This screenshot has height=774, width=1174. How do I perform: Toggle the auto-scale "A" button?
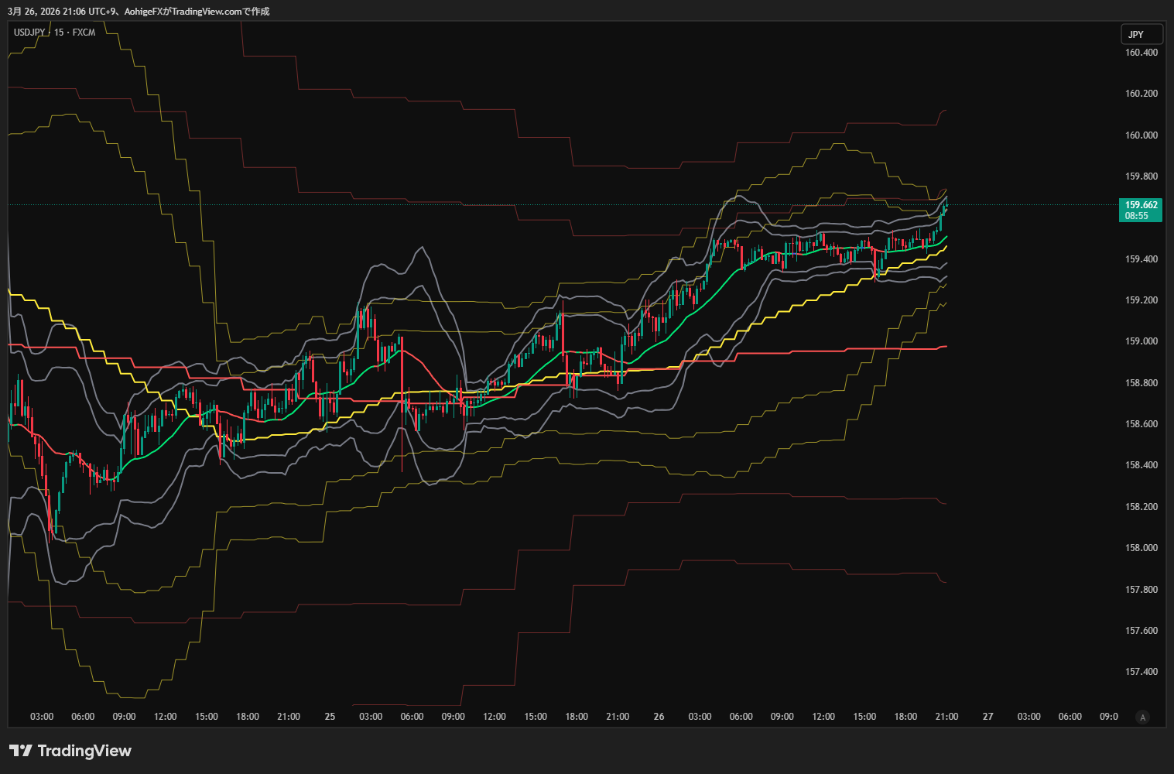(x=1142, y=717)
